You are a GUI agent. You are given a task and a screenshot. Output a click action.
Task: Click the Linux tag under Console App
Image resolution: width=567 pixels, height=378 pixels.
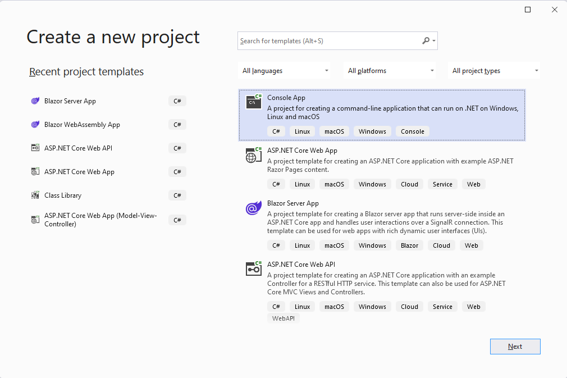(x=302, y=131)
